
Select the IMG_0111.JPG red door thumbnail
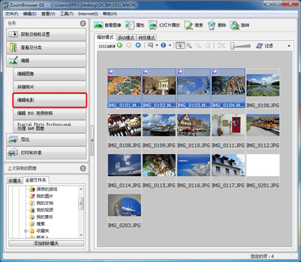tap(228, 125)
